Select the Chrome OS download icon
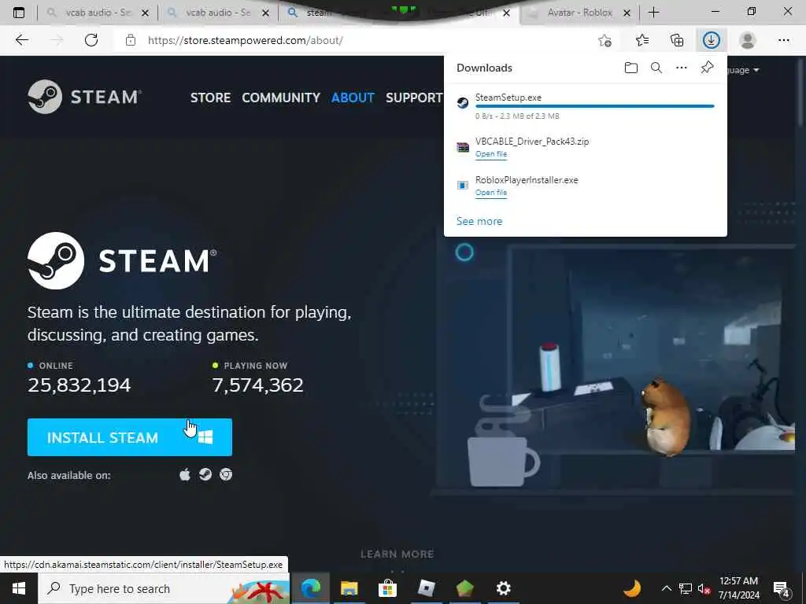 coord(226,474)
